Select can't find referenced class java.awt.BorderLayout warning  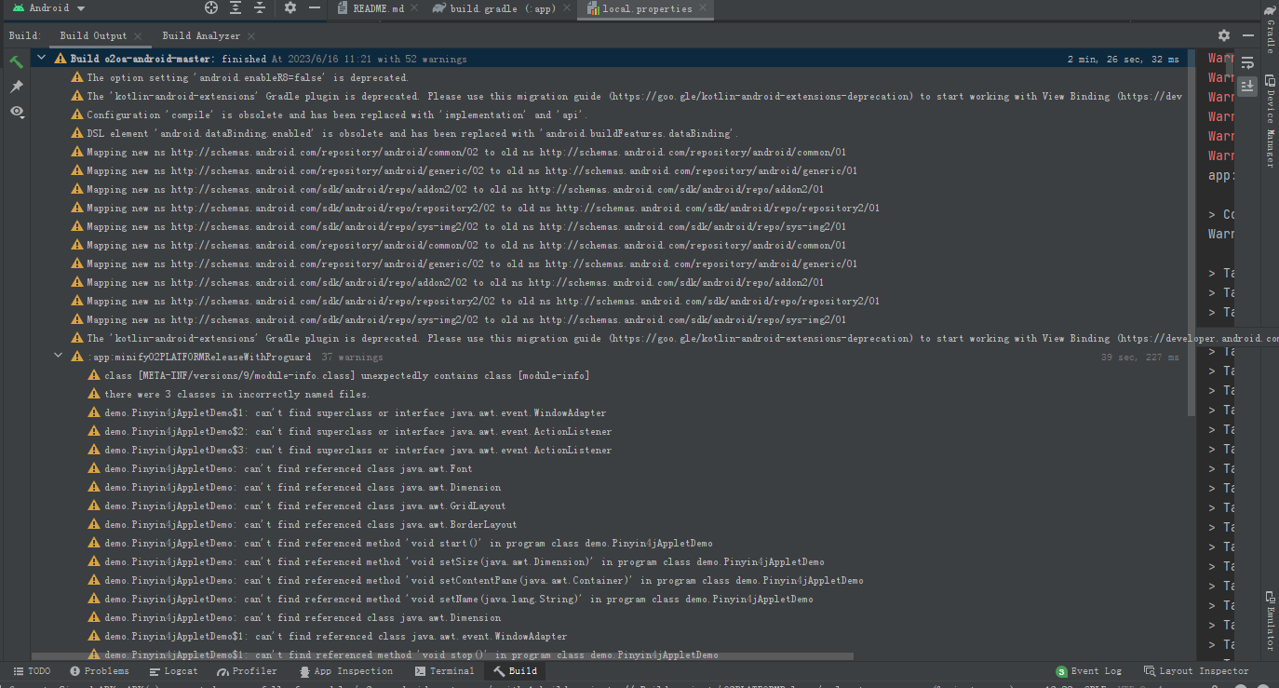pos(303,525)
